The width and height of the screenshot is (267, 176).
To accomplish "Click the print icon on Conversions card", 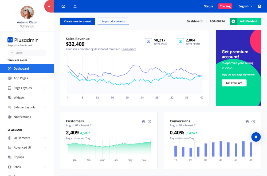I will (x=247, y=122).
